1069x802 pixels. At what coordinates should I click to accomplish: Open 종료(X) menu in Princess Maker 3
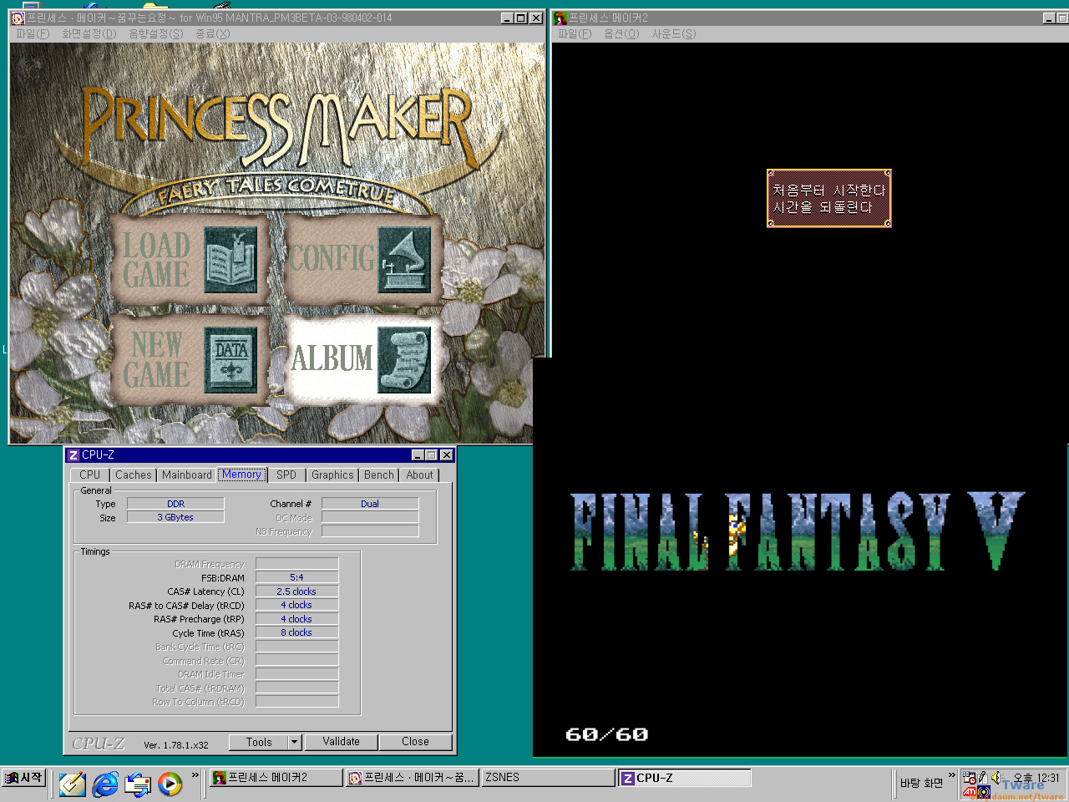212,33
